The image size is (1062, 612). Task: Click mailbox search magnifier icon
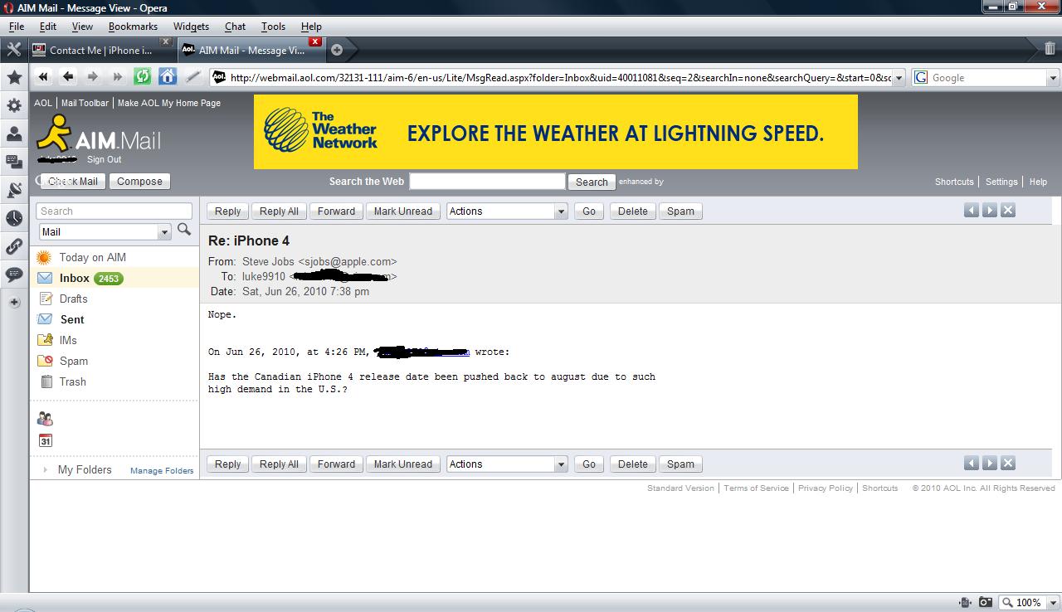[x=184, y=230]
